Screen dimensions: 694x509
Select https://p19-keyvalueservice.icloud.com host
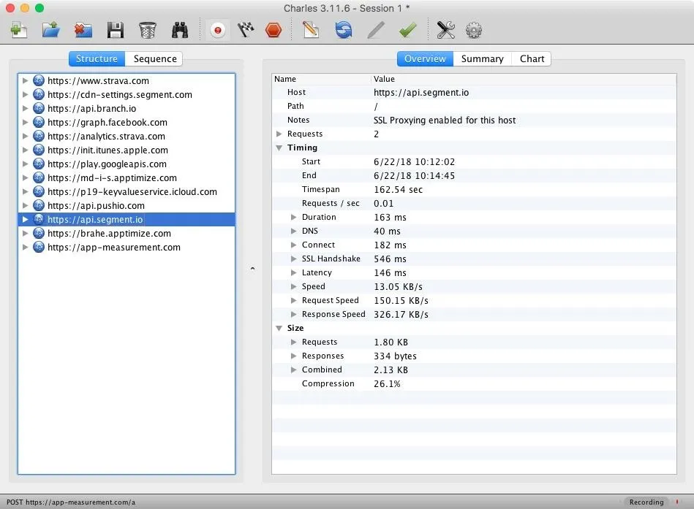[x=132, y=192]
